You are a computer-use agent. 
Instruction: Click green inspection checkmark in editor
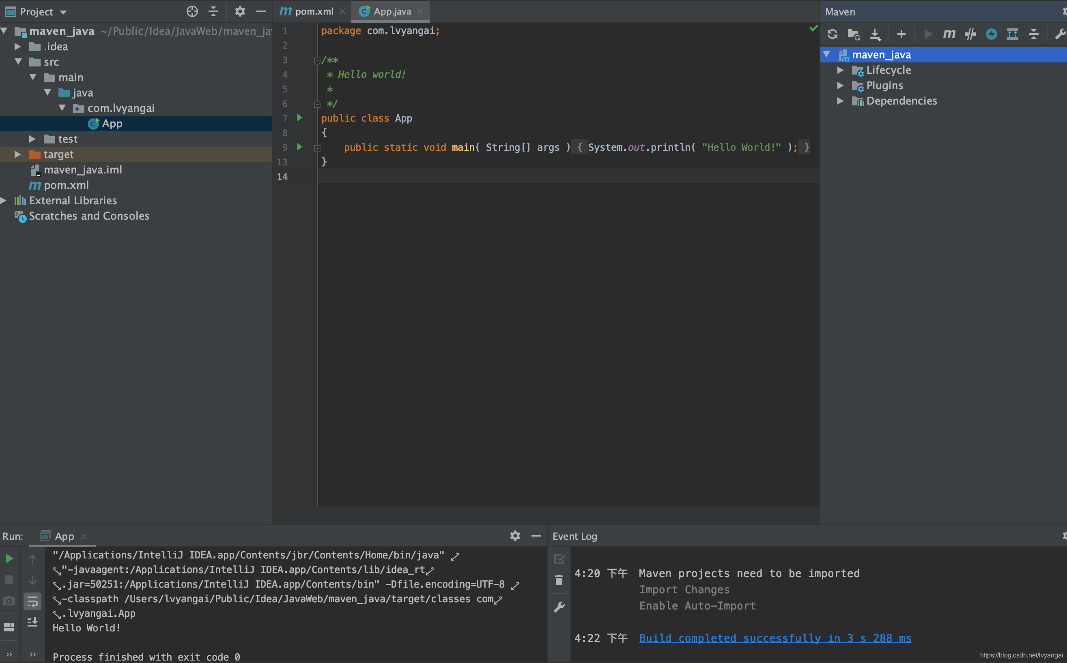(x=813, y=28)
